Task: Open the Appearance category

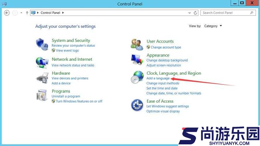Action: 158,55
